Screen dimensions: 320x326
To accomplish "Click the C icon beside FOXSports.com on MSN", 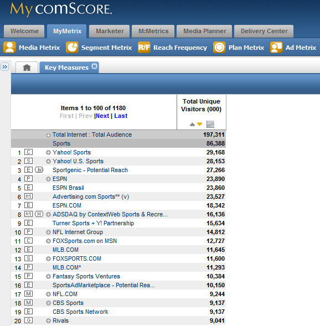I will [28, 241].
